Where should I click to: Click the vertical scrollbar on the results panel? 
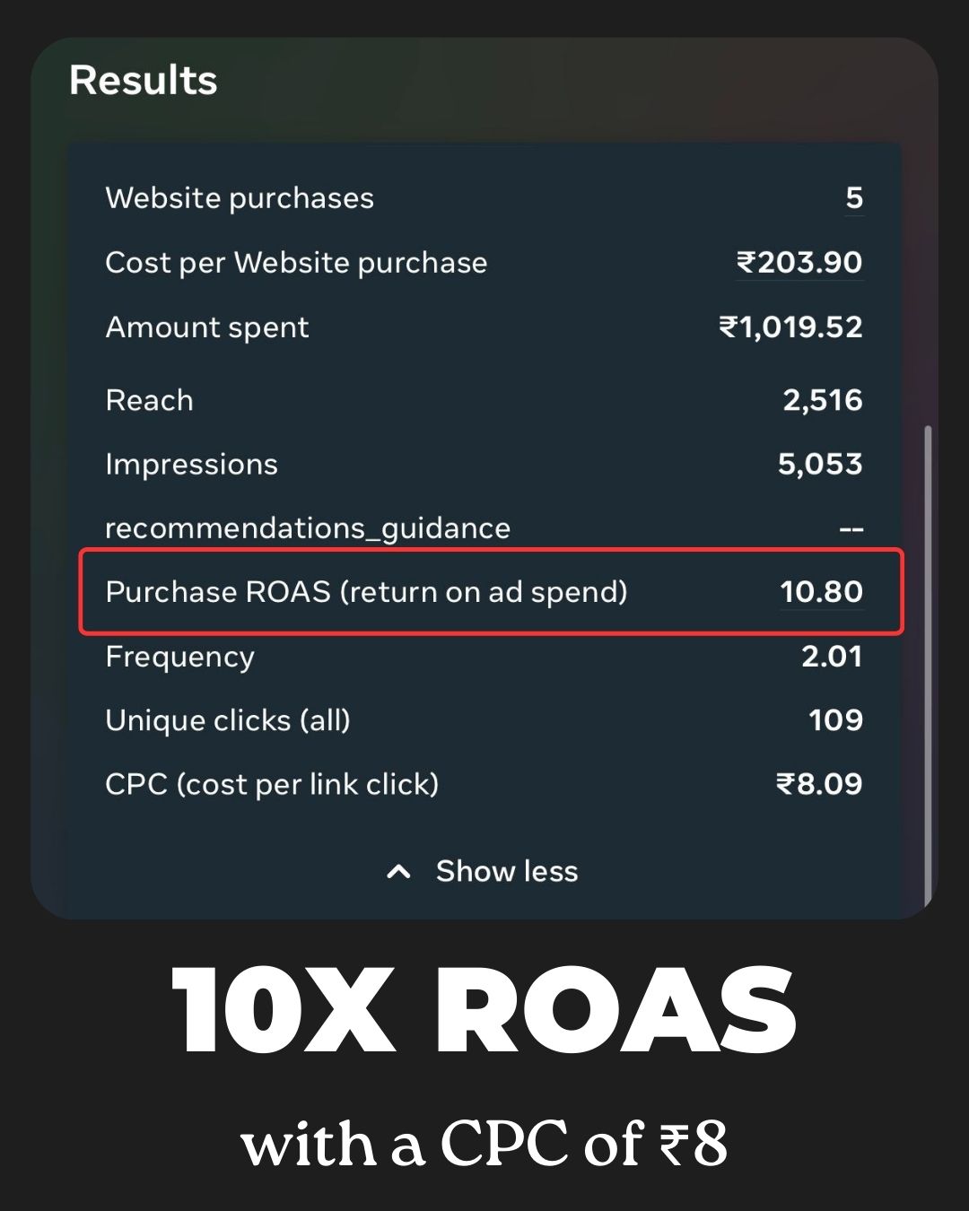[x=928, y=664]
